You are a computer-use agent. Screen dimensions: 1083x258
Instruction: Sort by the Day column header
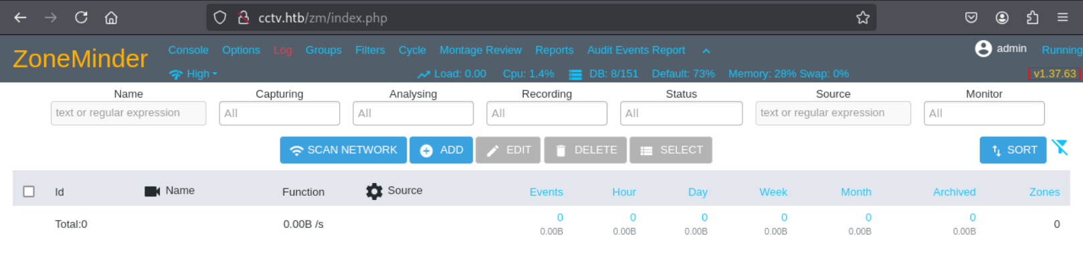click(698, 192)
